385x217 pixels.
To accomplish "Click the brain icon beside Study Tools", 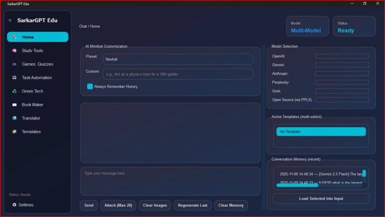I will tap(14, 51).
